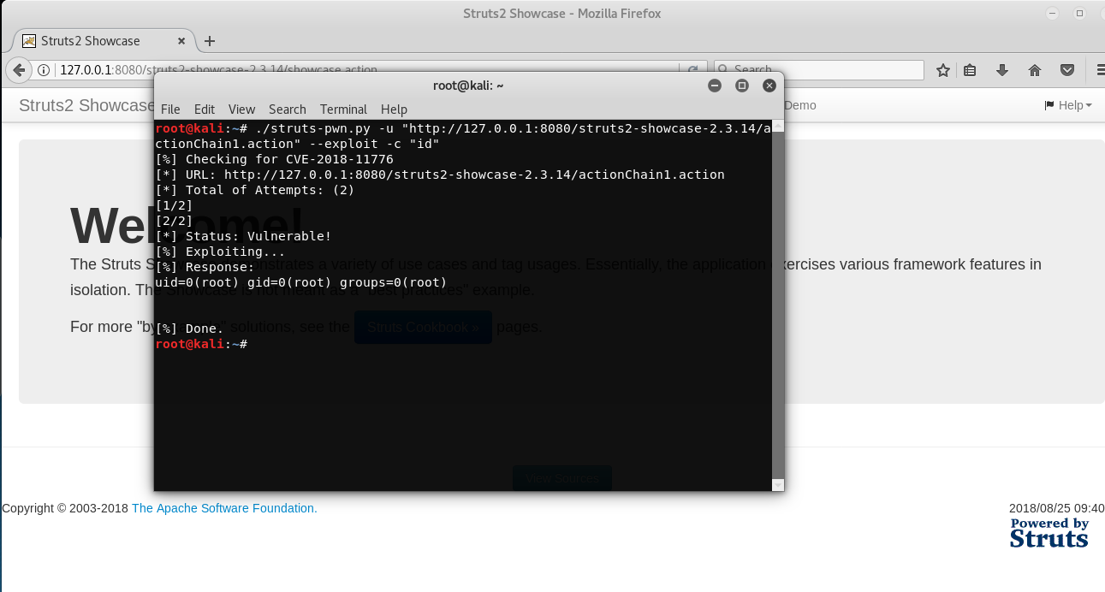Open the Help dropdown in Struts navbar

point(1067,105)
